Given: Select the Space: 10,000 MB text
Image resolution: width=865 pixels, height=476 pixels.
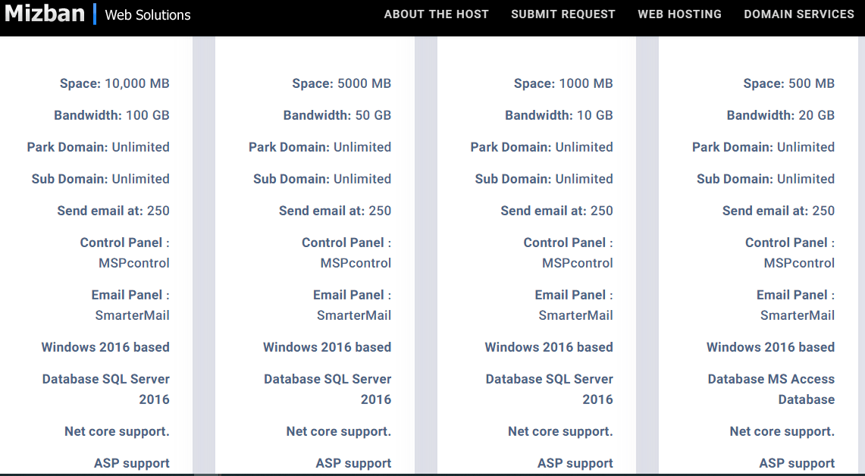Looking at the screenshot, I should [x=114, y=83].
